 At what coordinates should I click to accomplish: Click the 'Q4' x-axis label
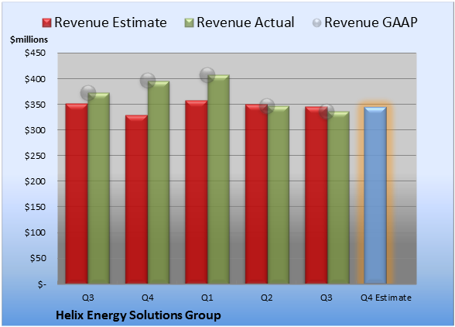[148, 298]
